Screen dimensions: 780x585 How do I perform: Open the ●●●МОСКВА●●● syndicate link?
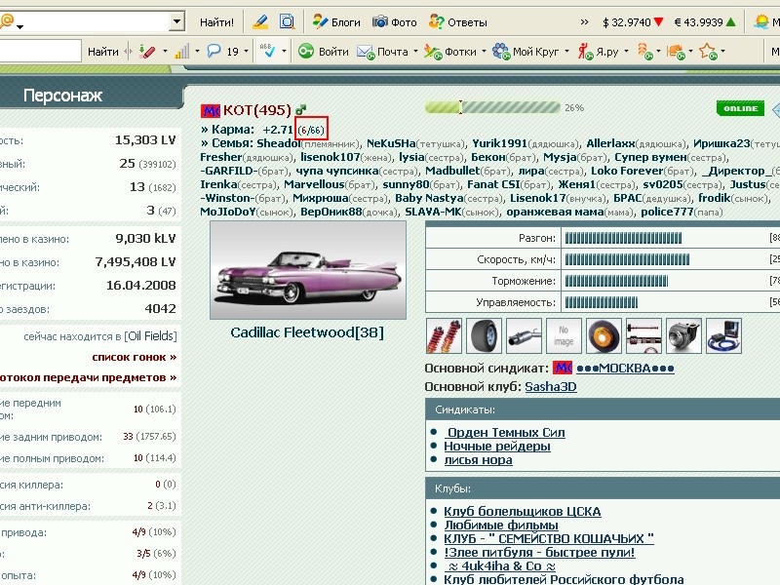[625, 369]
